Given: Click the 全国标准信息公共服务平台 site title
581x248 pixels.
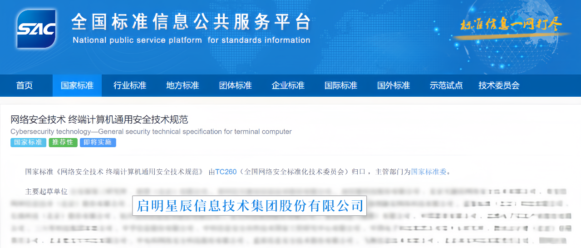Looking at the screenshot, I should pos(191,22).
